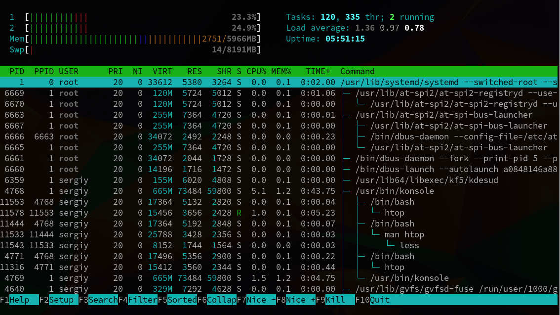The height and width of the screenshot is (315, 560).
Task: Select the dbus-launch --autolaunch process row
Action: 279,169
